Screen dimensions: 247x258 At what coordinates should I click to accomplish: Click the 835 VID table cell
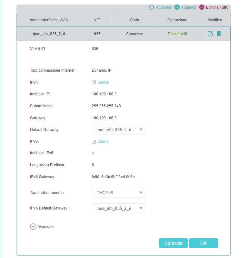click(x=97, y=34)
